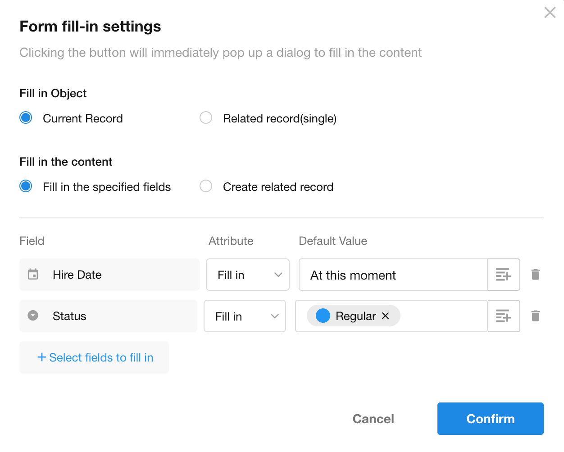Click the dropdown-type icon beside Status

click(33, 316)
